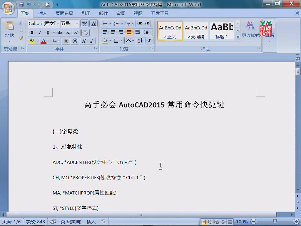
Task: Toggle italic formatting
Action: 40,33
